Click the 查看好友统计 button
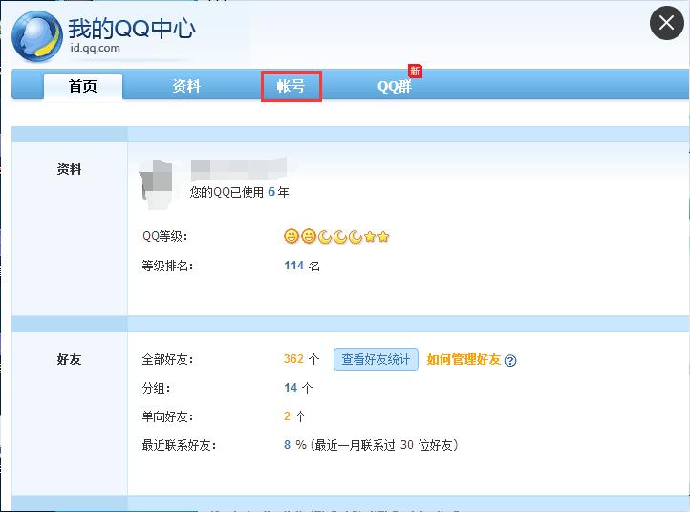 [376, 359]
